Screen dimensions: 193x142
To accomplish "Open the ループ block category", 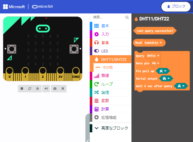I will coord(110,84).
